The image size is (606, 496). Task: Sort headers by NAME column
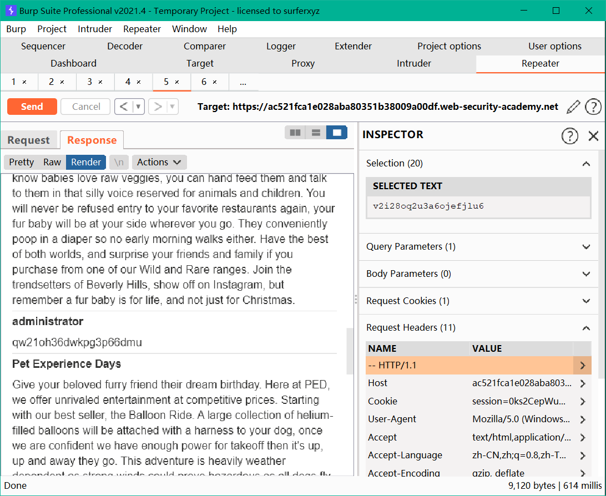417,349
